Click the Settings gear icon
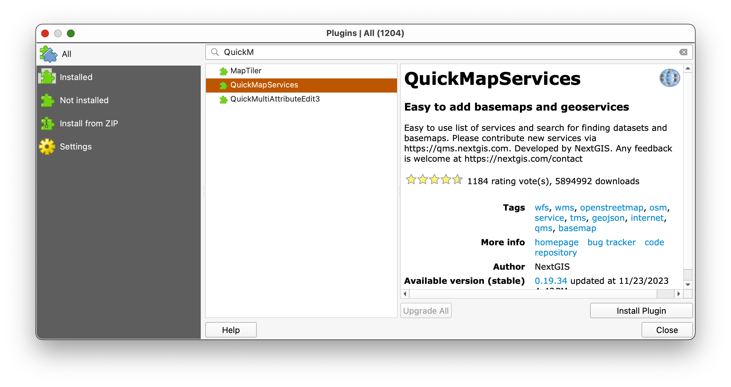731x387 pixels. point(47,147)
